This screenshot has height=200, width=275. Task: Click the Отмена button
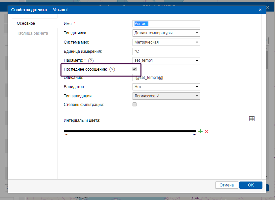tap(226, 185)
